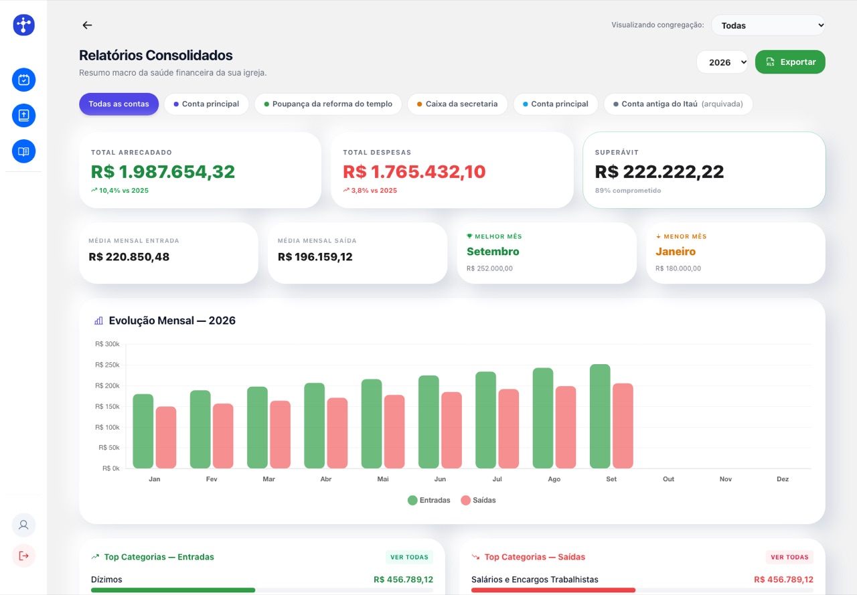Select the blue-dot Conta principal filter
The height and width of the screenshot is (595, 857).
[556, 104]
